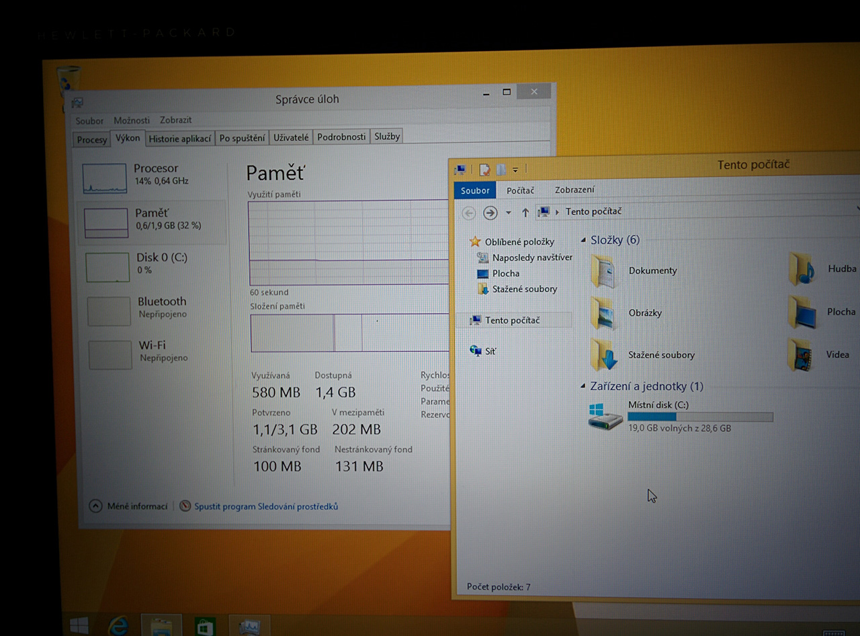The height and width of the screenshot is (636, 860).
Task: Click Spustit program Sledování prostředků link
Action: (266, 506)
